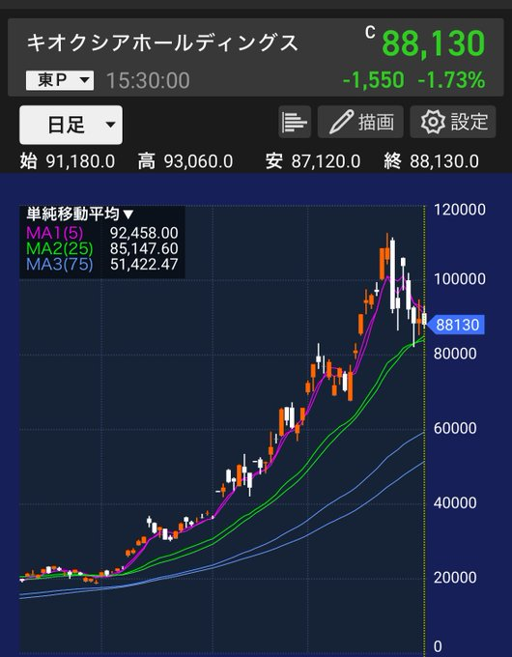Click the large 88,130 current price
512x657 pixels.
[433, 43]
